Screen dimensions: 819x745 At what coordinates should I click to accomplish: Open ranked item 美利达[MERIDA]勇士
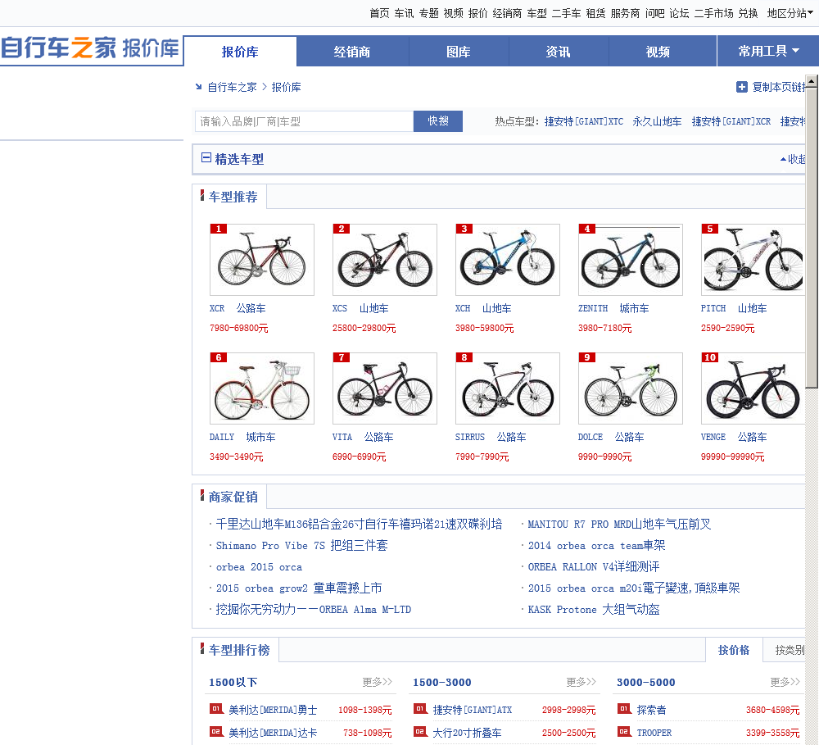click(x=273, y=710)
